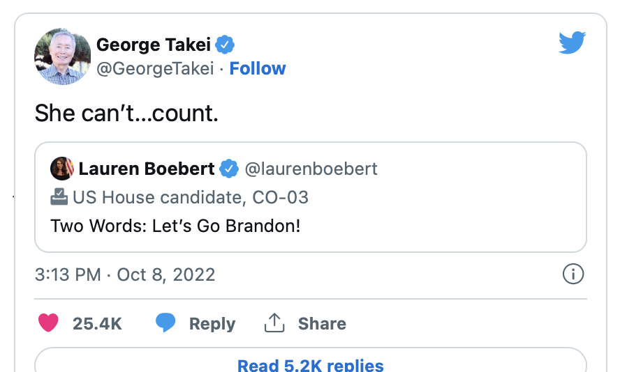Open the @laurenboebert handle
Image resolution: width=620 pixels, height=372 pixels.
[x=310, y=169]
